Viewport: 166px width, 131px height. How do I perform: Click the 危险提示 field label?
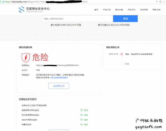click(25, 75)
